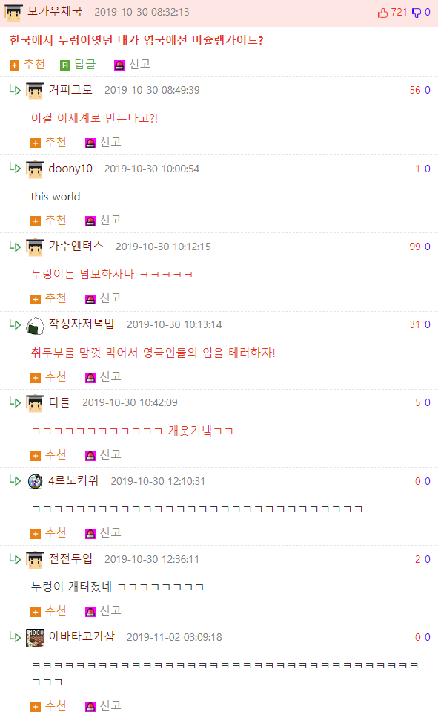Click the orange plus 추천 icon under 커피그로's comment

(36, 143)
